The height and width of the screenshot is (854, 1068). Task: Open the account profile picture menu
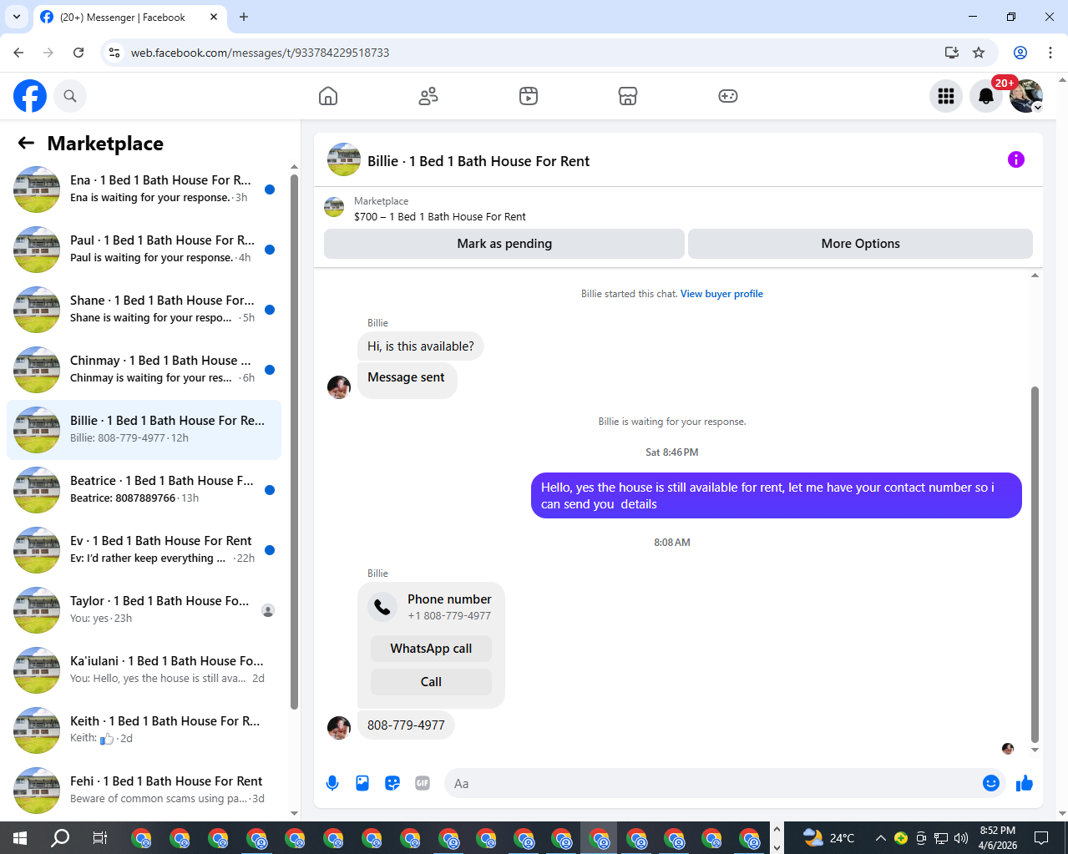(1026, 96)
